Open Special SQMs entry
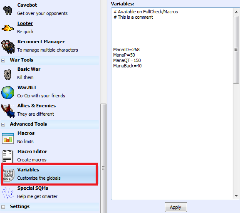Screen dimensions: 240x213 click(33, 188)
